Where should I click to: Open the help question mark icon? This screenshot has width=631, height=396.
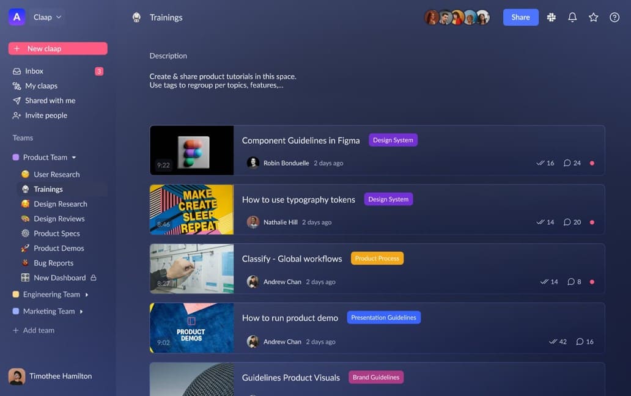click(614, 17)
